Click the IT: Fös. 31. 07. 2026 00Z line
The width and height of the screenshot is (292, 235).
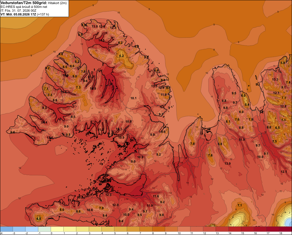pyautogui.click(x=18, y=11)
